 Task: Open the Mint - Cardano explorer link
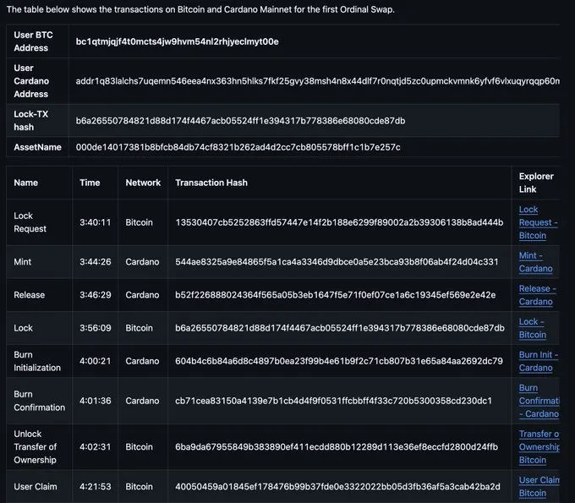click(535, 262)
